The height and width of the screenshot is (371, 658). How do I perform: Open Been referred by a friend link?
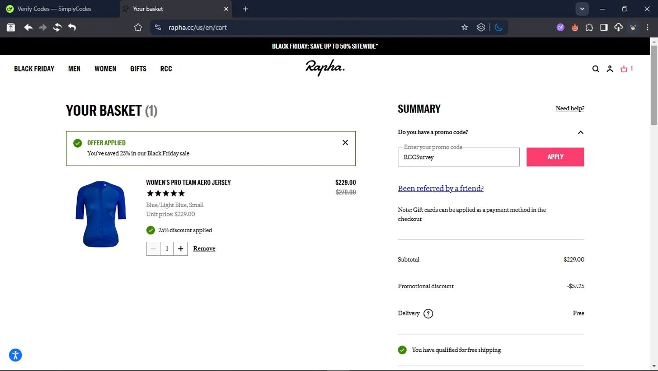coord(440,188)
